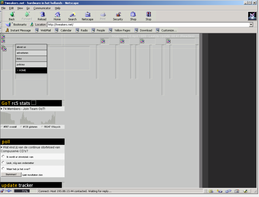Viewport: 259px width, 197px height.
Task: Open the Bookmarks quick-file icon
Action: click(x=8, y=25)
